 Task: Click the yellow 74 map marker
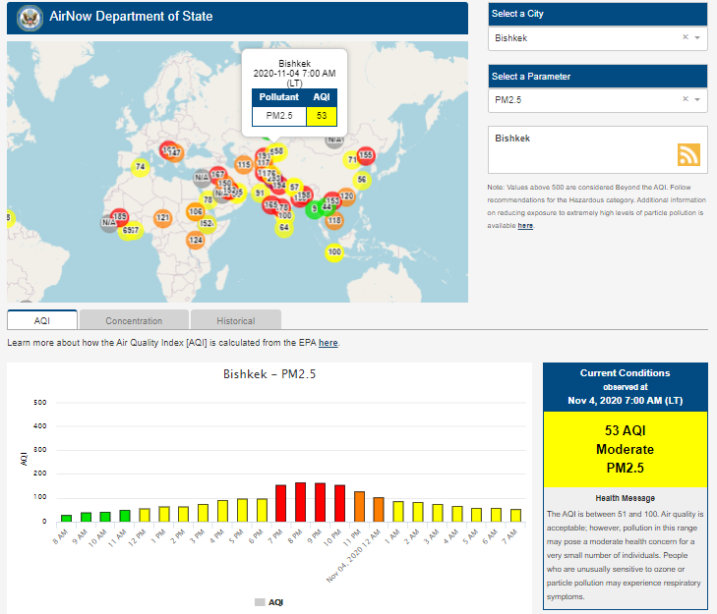click(x=141, y=167)
